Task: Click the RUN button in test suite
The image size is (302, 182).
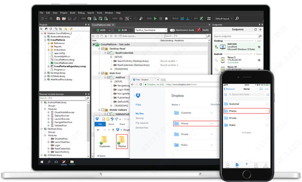Action: coord(123,31)
